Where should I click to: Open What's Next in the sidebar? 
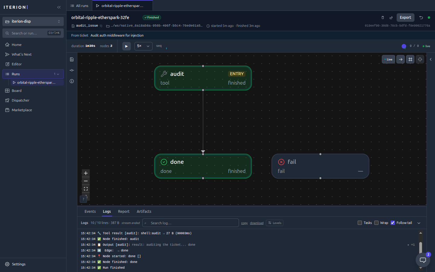click(x=33, y=54)
